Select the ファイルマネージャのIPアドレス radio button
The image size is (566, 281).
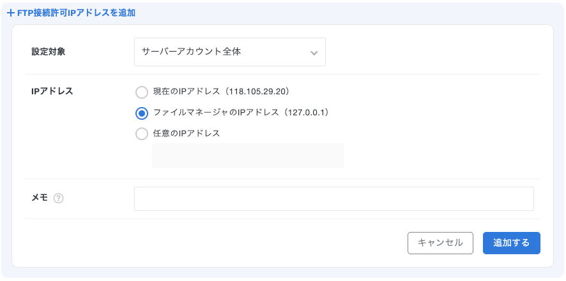142,113
